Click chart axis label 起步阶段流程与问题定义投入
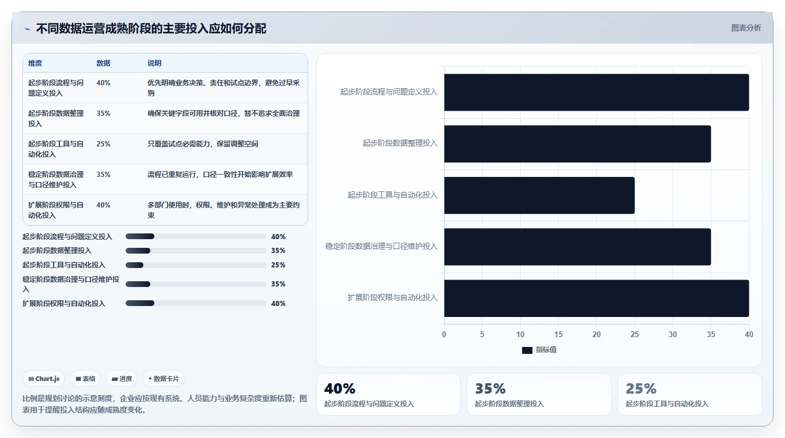The width and height of the screenshot is (785, 438). (389, 92)
